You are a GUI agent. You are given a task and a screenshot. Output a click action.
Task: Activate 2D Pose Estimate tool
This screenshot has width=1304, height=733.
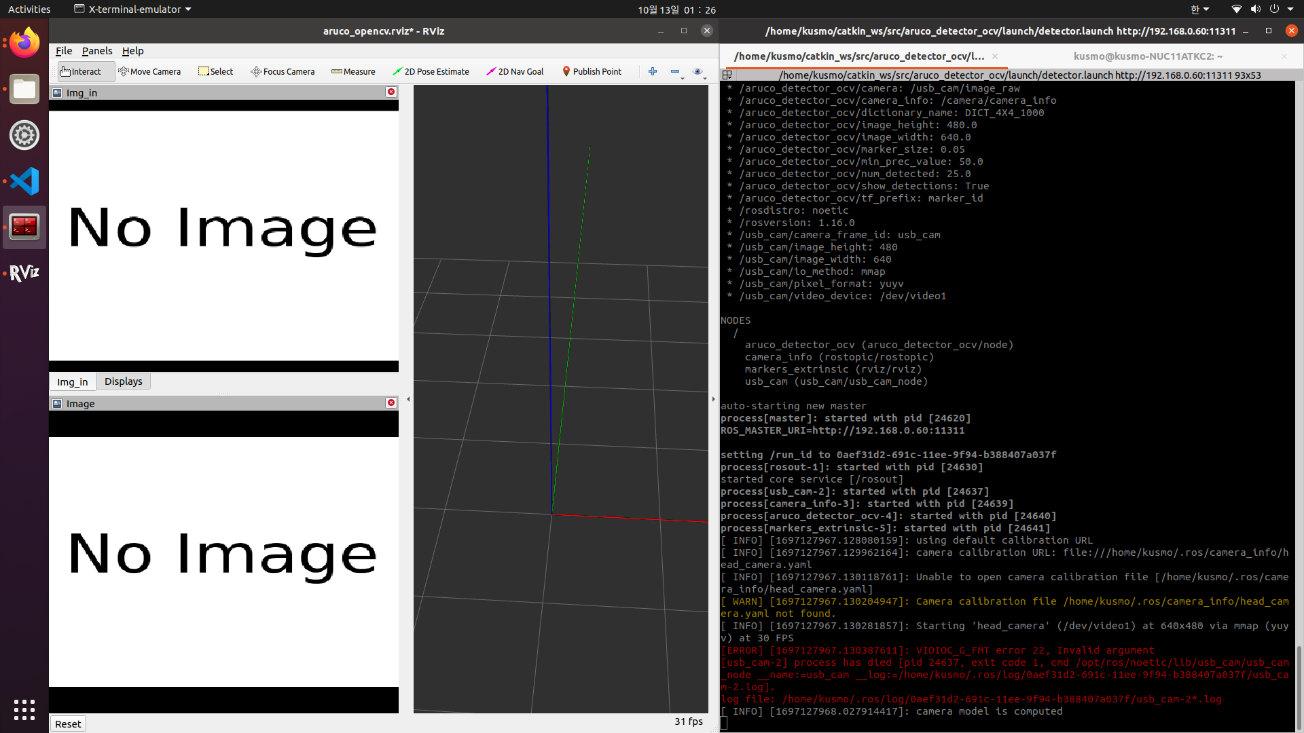tap(431, 71)
